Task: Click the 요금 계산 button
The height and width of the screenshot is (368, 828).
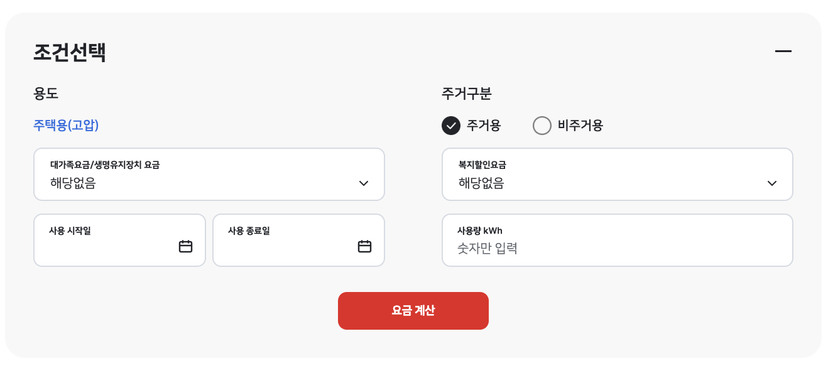Action: point(413,311)
